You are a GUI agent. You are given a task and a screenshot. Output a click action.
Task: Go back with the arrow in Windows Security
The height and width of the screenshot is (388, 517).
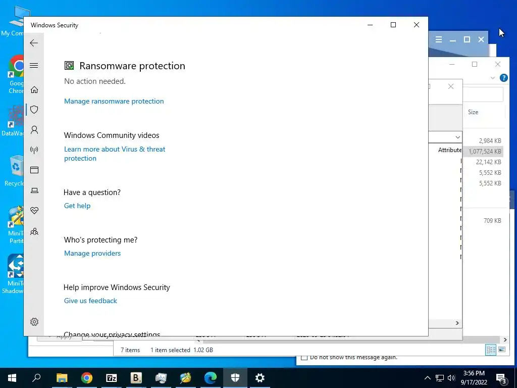coord(34,43)
